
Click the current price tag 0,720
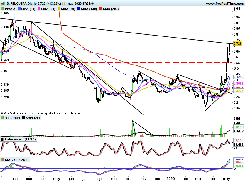click(238, 43)
